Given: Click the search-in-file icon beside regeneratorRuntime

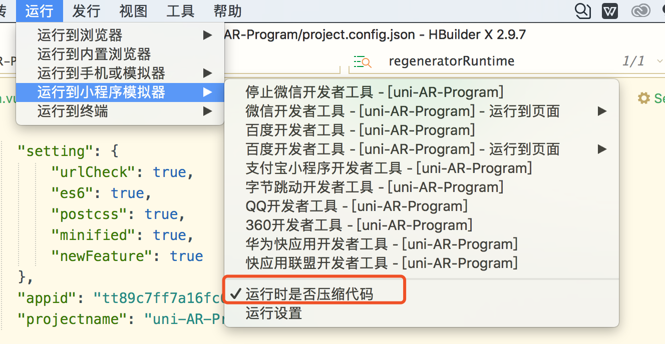Looking at the screenshot, I should pos(363,61).
